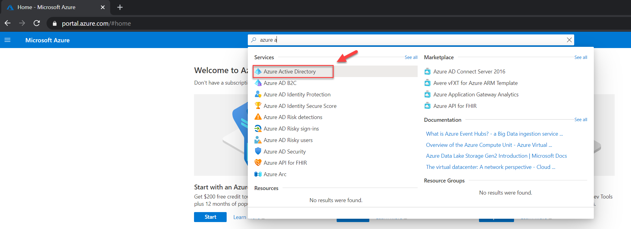This screenshot has width=631, height=229.
Task: See all Services results
Action: tap(411, 57)
